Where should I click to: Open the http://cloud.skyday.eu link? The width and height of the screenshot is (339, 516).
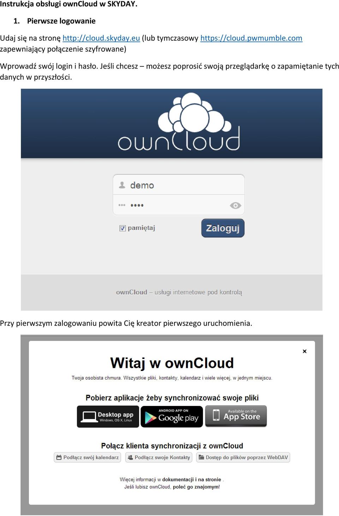coord(101,38)
